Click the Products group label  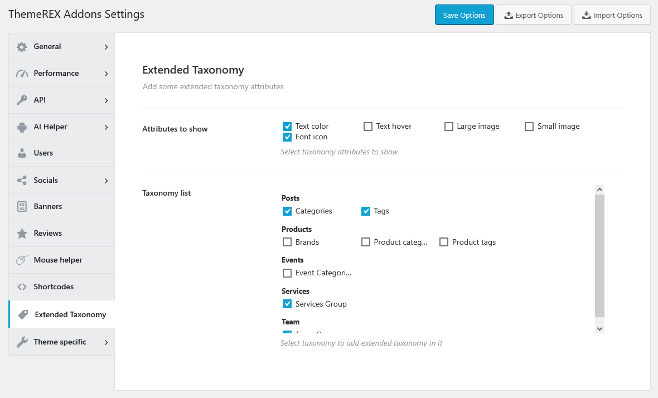point(297,230)
